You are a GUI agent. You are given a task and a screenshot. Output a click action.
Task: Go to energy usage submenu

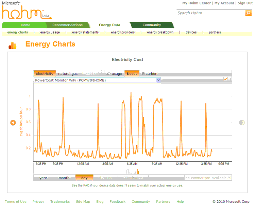(50, 32)
